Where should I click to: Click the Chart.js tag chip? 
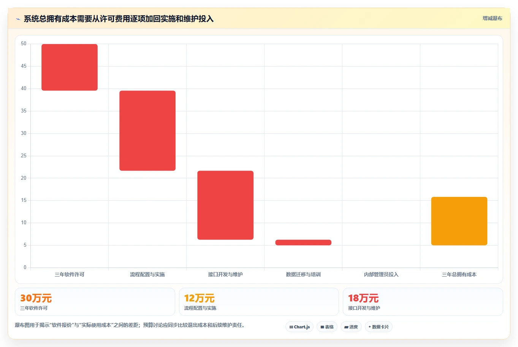(x=299, y=327)
